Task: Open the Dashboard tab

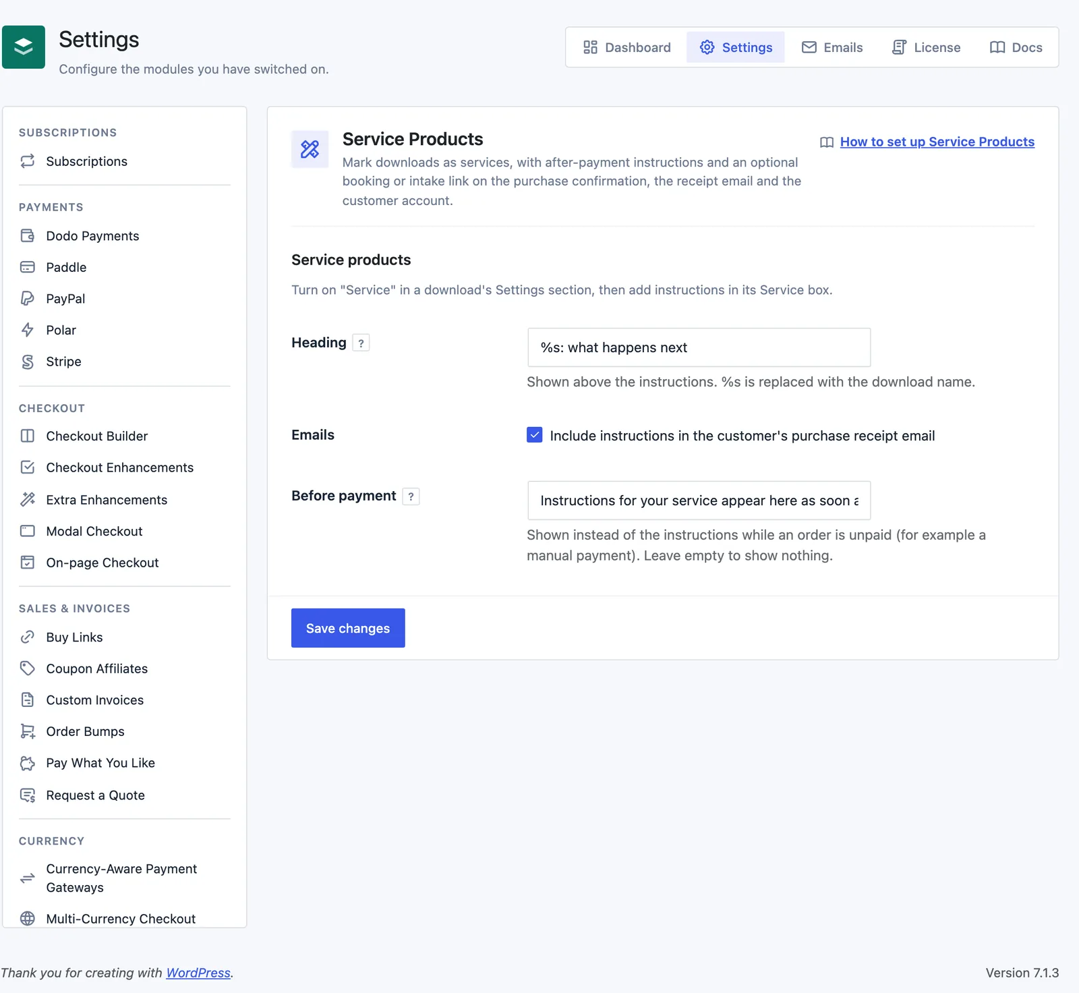Action: (x=627, y=47)
